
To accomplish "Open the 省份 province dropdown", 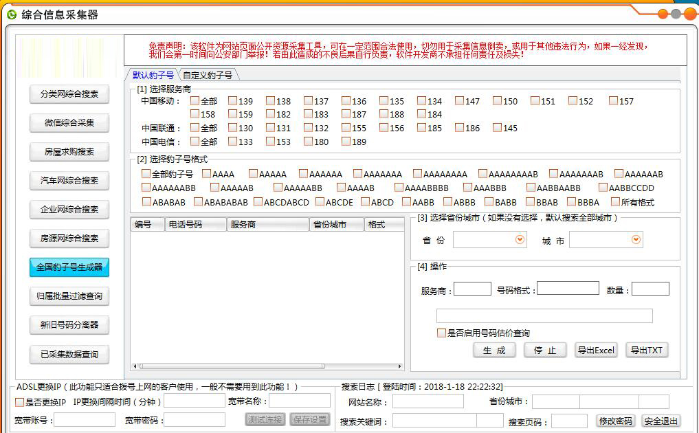I will (x=520, y=239).
